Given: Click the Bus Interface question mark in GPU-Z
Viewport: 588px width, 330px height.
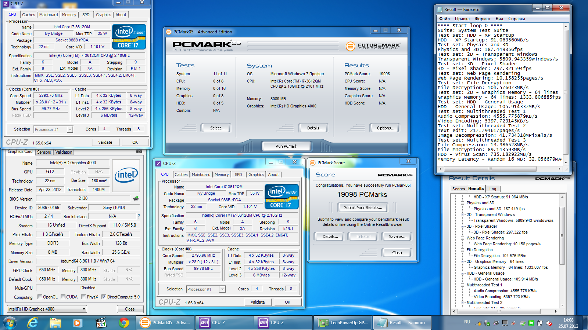Looking at the screenshot, I should [139, 216].
